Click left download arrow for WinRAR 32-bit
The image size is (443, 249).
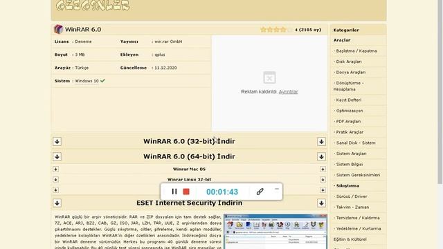pos(57,141)
